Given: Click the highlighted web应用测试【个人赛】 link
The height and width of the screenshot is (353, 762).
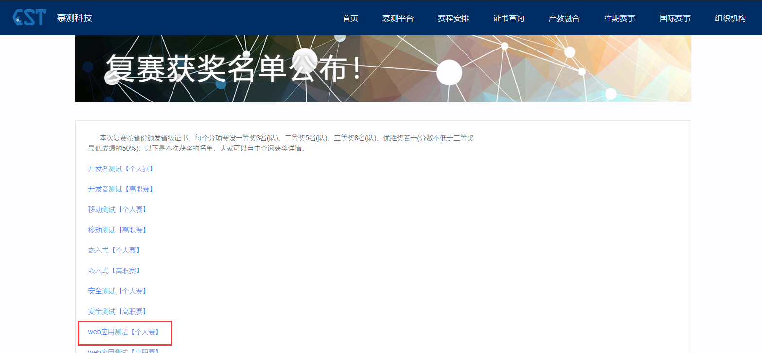Looking at the screenshot, I should [124, 332].
